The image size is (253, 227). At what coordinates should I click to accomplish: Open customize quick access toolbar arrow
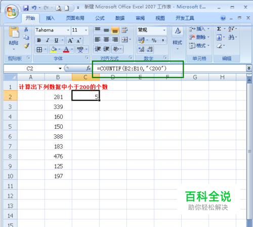point(78,8)
